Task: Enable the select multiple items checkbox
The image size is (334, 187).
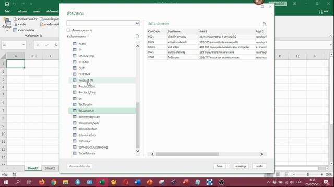Action: 68,30
